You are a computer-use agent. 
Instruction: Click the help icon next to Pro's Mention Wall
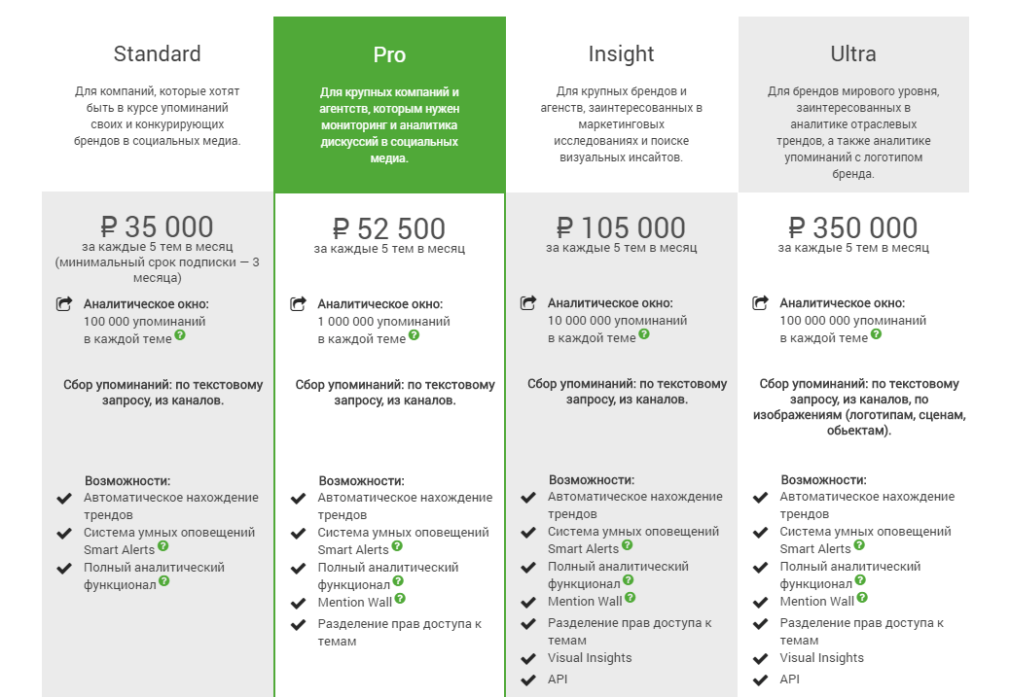tap(400, 599)
